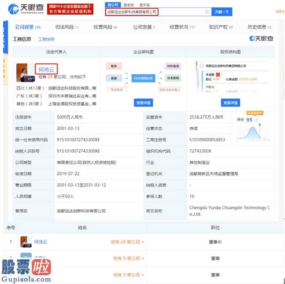Screen dimensions: 285x284
Task: Select registration number 510109000056853
Action: pyautogui.click(x=207, y=140)
